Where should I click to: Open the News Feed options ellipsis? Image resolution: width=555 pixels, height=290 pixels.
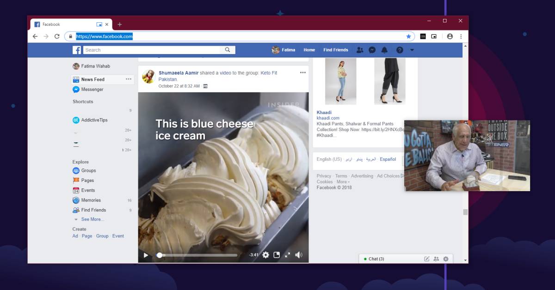(x=129, y=79)
